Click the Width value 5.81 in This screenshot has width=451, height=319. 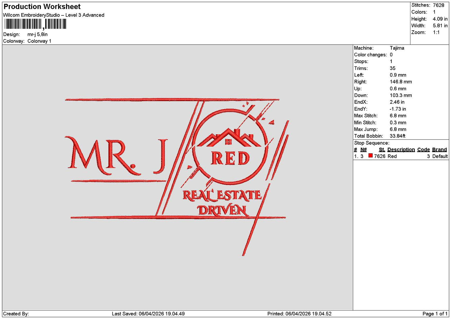440,26
